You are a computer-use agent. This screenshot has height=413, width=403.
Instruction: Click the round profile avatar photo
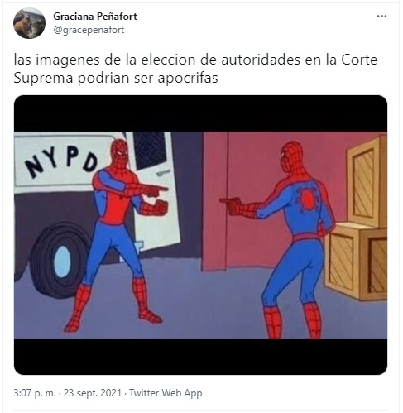29,23
